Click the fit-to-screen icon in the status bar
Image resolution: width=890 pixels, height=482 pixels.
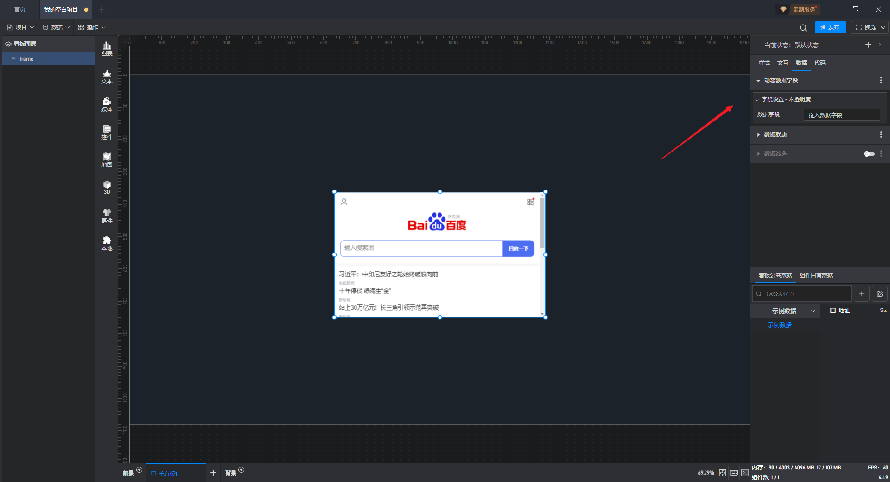point(723,473)
